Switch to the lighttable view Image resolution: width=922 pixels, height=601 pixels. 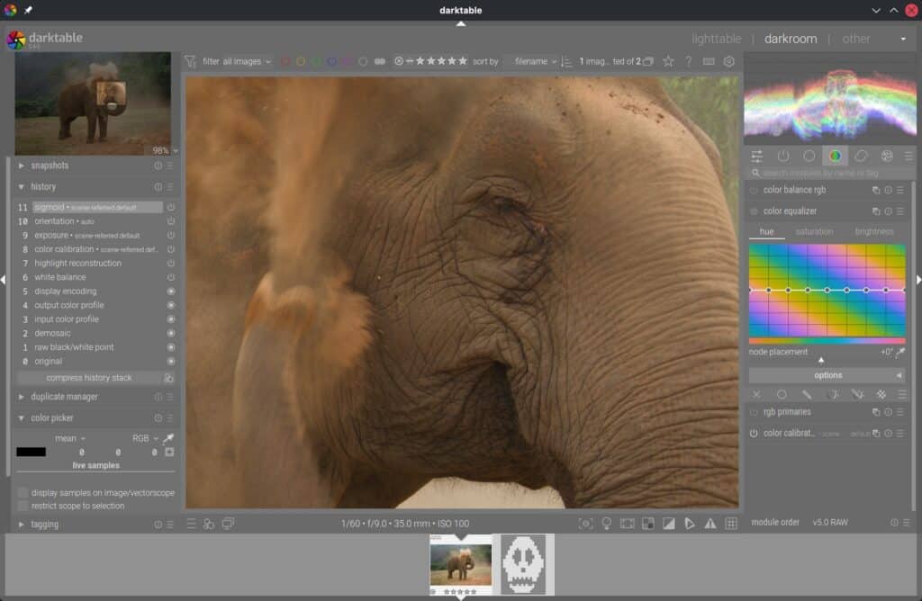pyautogui.click(x=715, y=39)
